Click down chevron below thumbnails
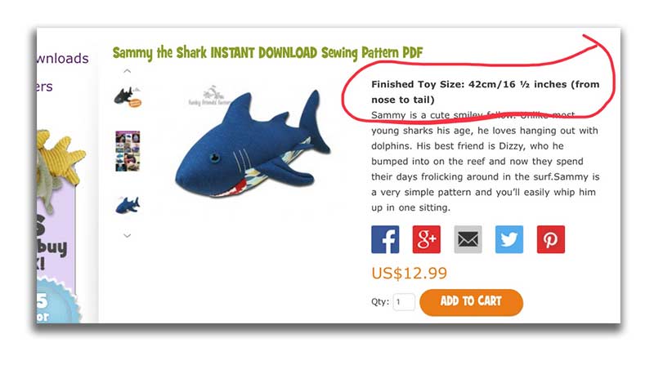 tap(128, 235)
